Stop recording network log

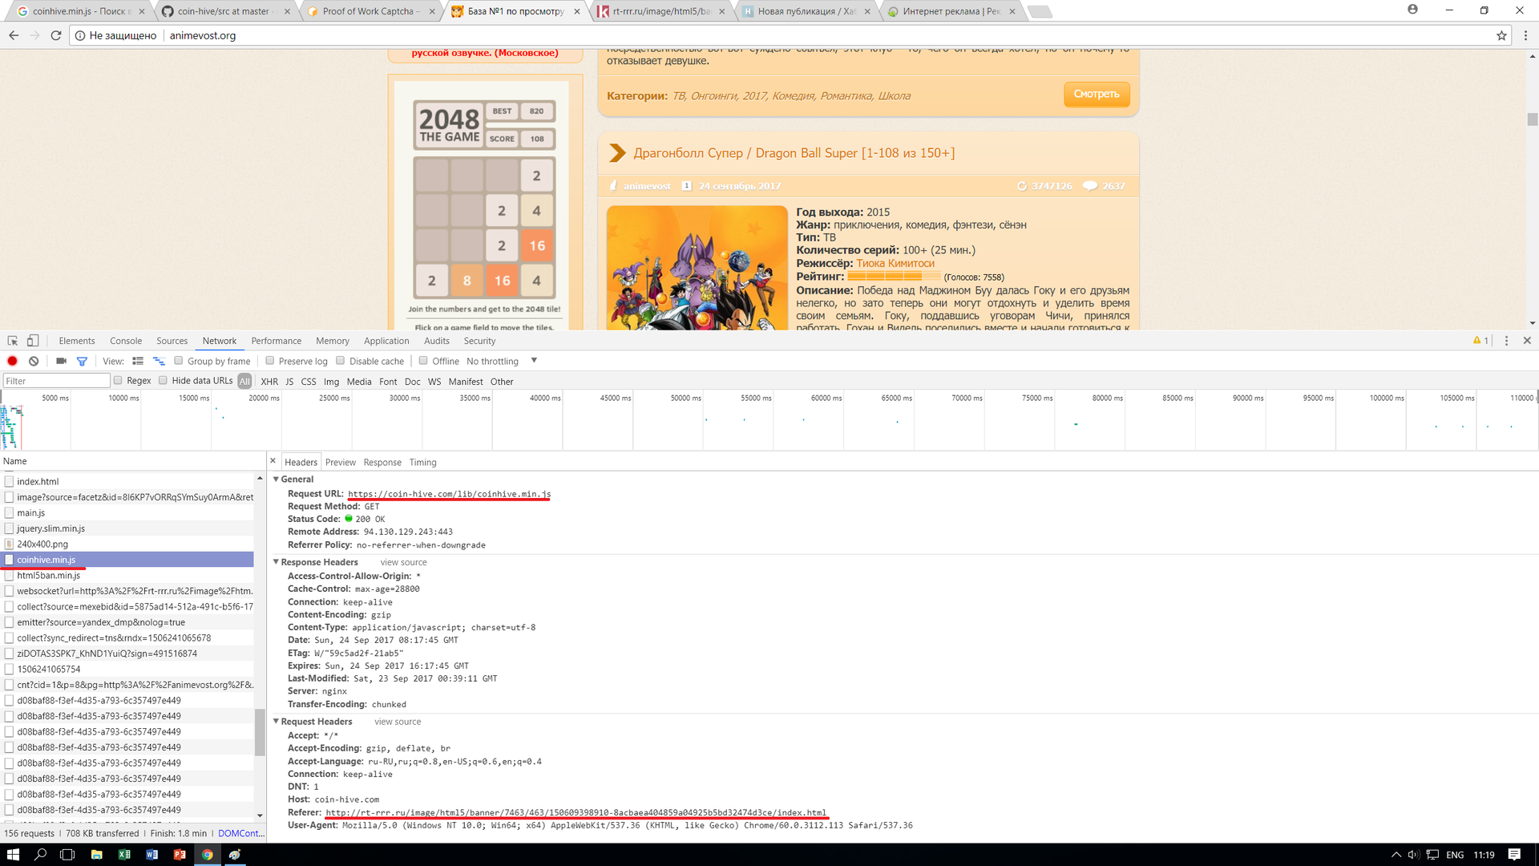12,362
